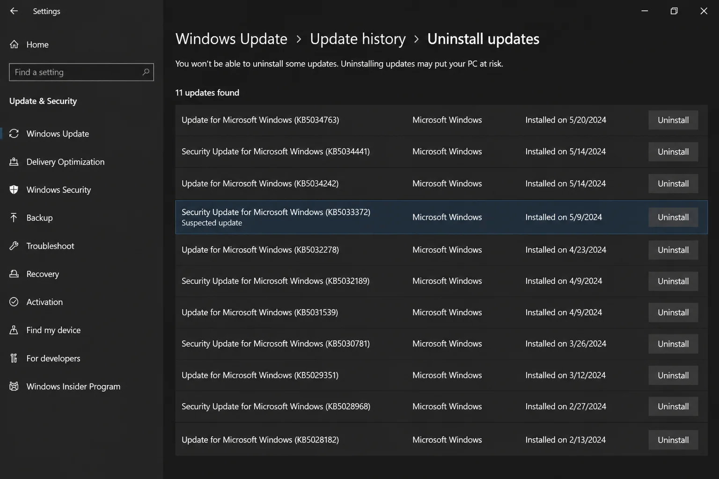
Task: Select row 'Security Update for Microsoft Windows (KB5028968)'
Action: click(x=441, y=406)
